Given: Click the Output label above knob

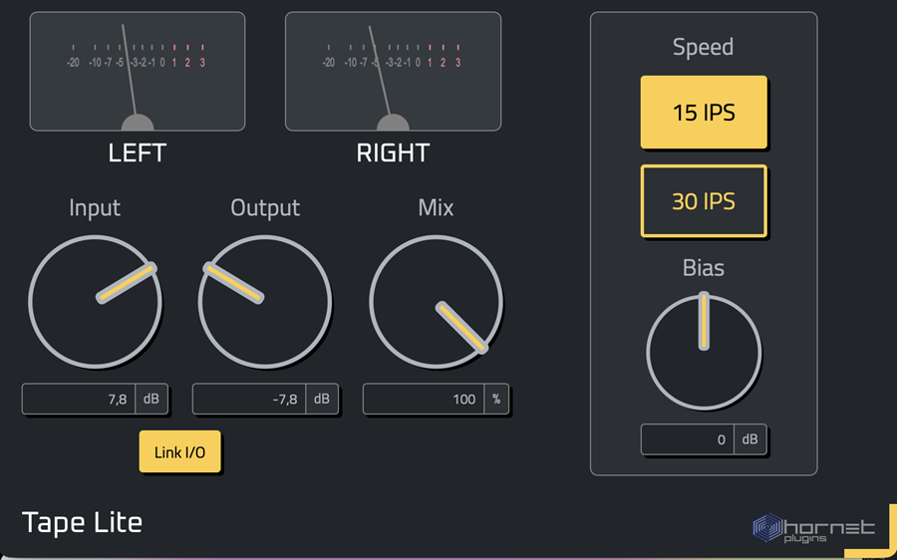Looking at the screenshot, I should click(x=265, y=207).
